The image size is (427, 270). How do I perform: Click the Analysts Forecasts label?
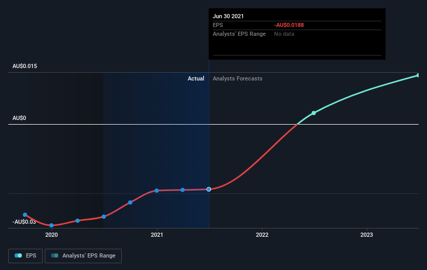pos(238,78)
